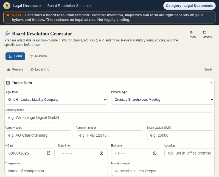The height and width of the screenshot is (177, 219).
Task: Click the Start time input
Action: 83,153
